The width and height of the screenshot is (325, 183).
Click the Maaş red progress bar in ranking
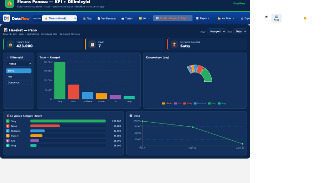(45, 126)
